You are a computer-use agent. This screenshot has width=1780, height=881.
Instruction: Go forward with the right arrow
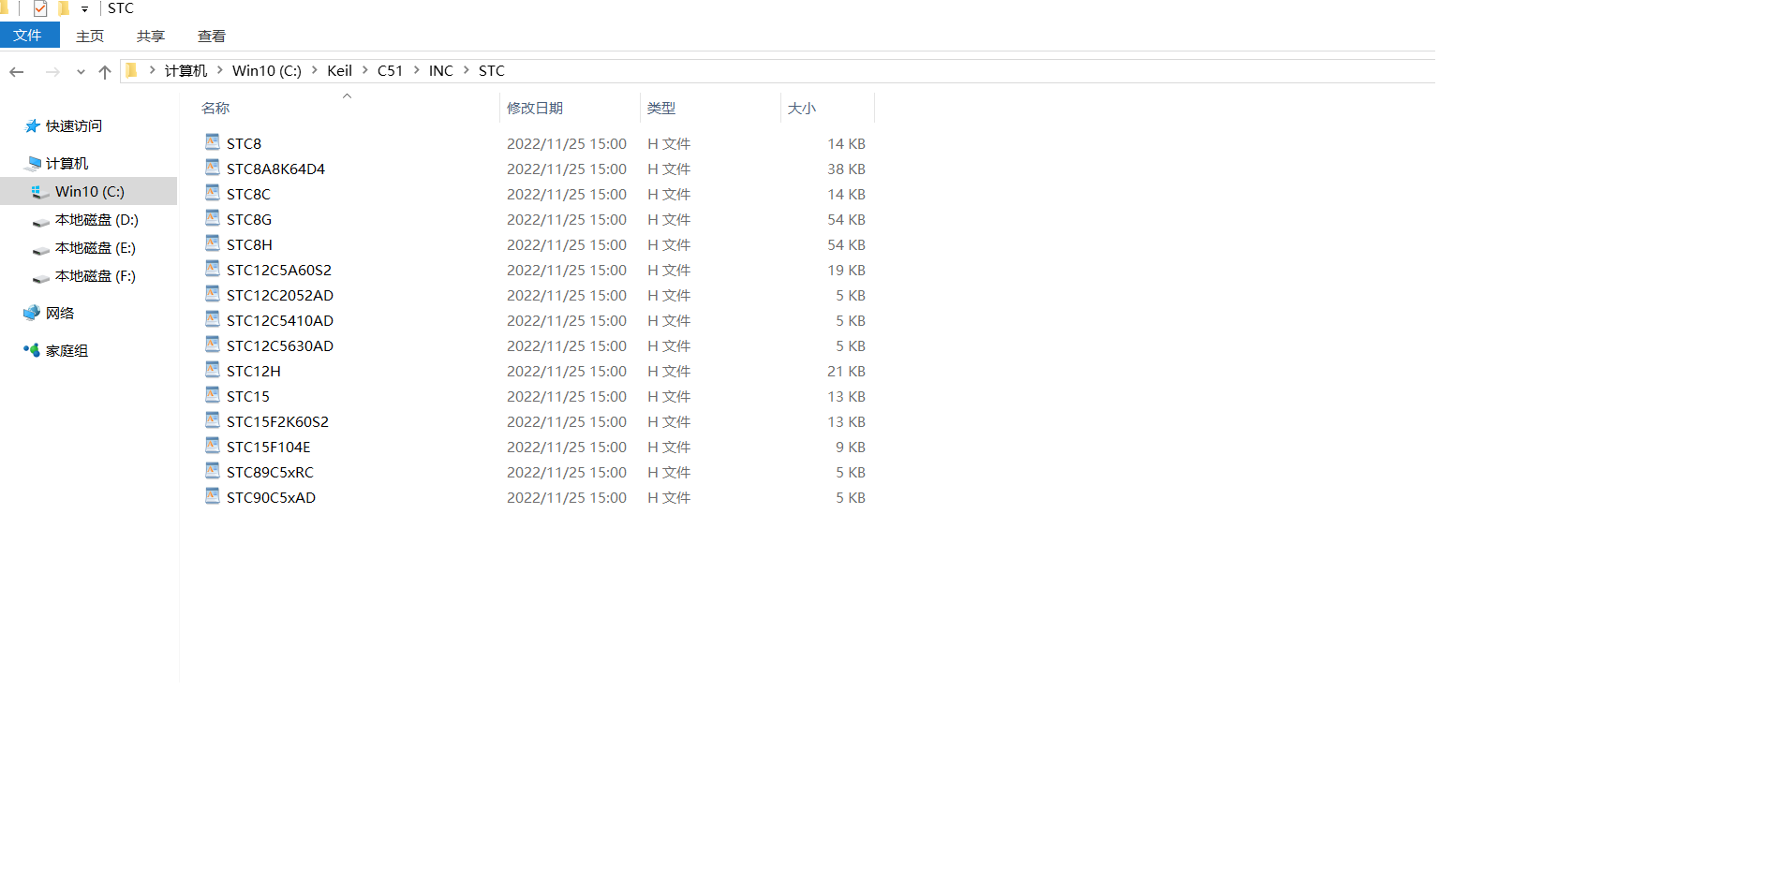[52, 71]
